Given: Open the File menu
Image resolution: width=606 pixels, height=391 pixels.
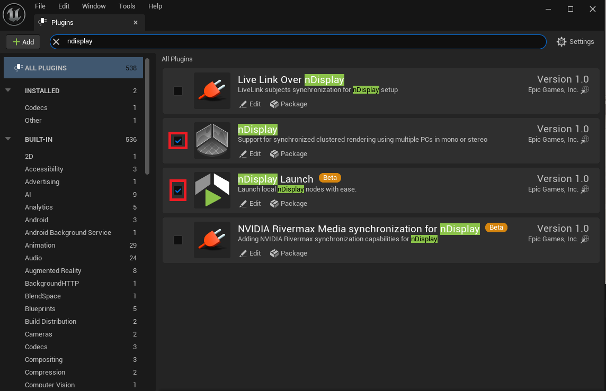Looking at the screenshot, I should tap(40, 6).
